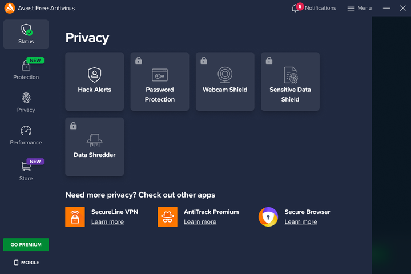This screenshot has height=274, width=411.
Task: Select the Webcam Shield tile
Action: (225, 82)
